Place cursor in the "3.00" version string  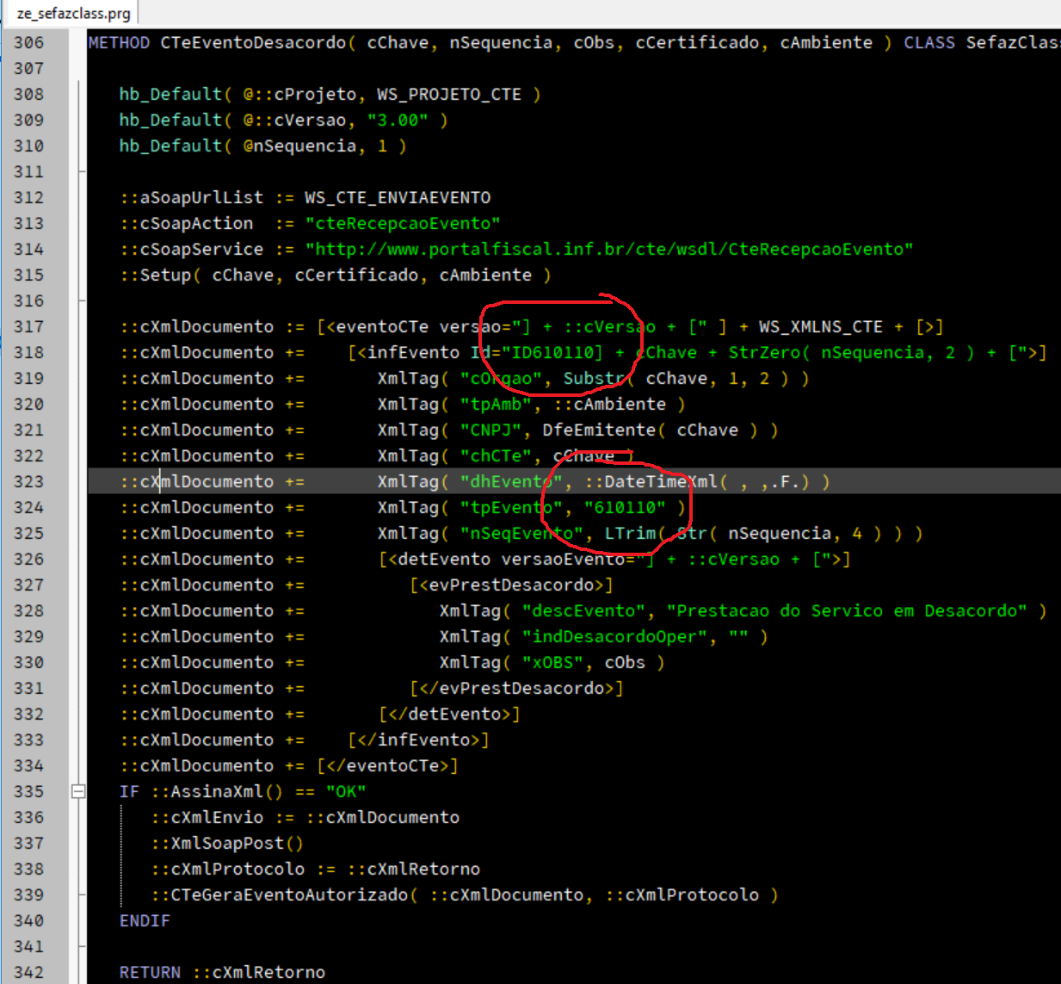pos(398,120)
